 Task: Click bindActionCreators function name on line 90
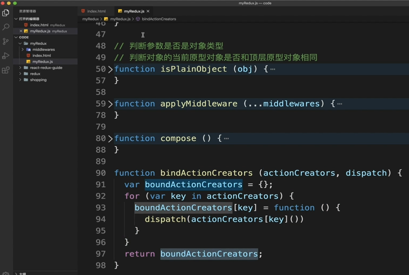coord(206,173)
